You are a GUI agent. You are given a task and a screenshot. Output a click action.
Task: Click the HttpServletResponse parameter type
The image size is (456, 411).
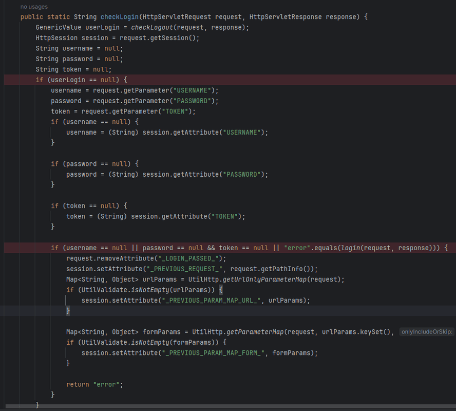[x=286, y=17]
